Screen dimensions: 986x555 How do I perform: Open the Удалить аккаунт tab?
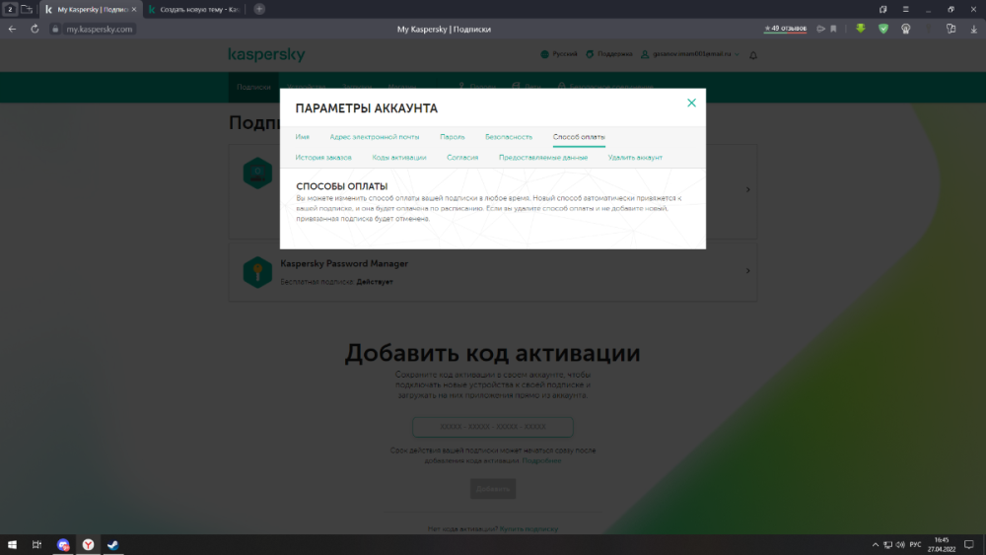(635, 158)
